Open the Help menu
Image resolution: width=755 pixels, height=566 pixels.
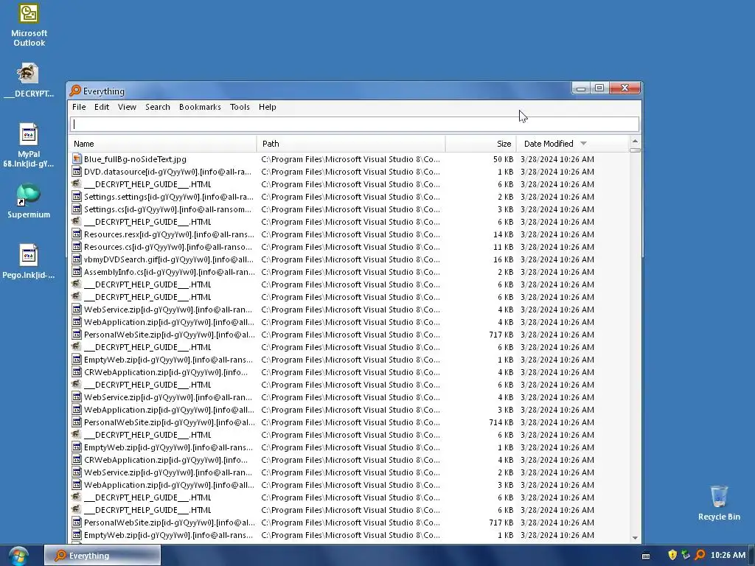(x=267, y=107)
